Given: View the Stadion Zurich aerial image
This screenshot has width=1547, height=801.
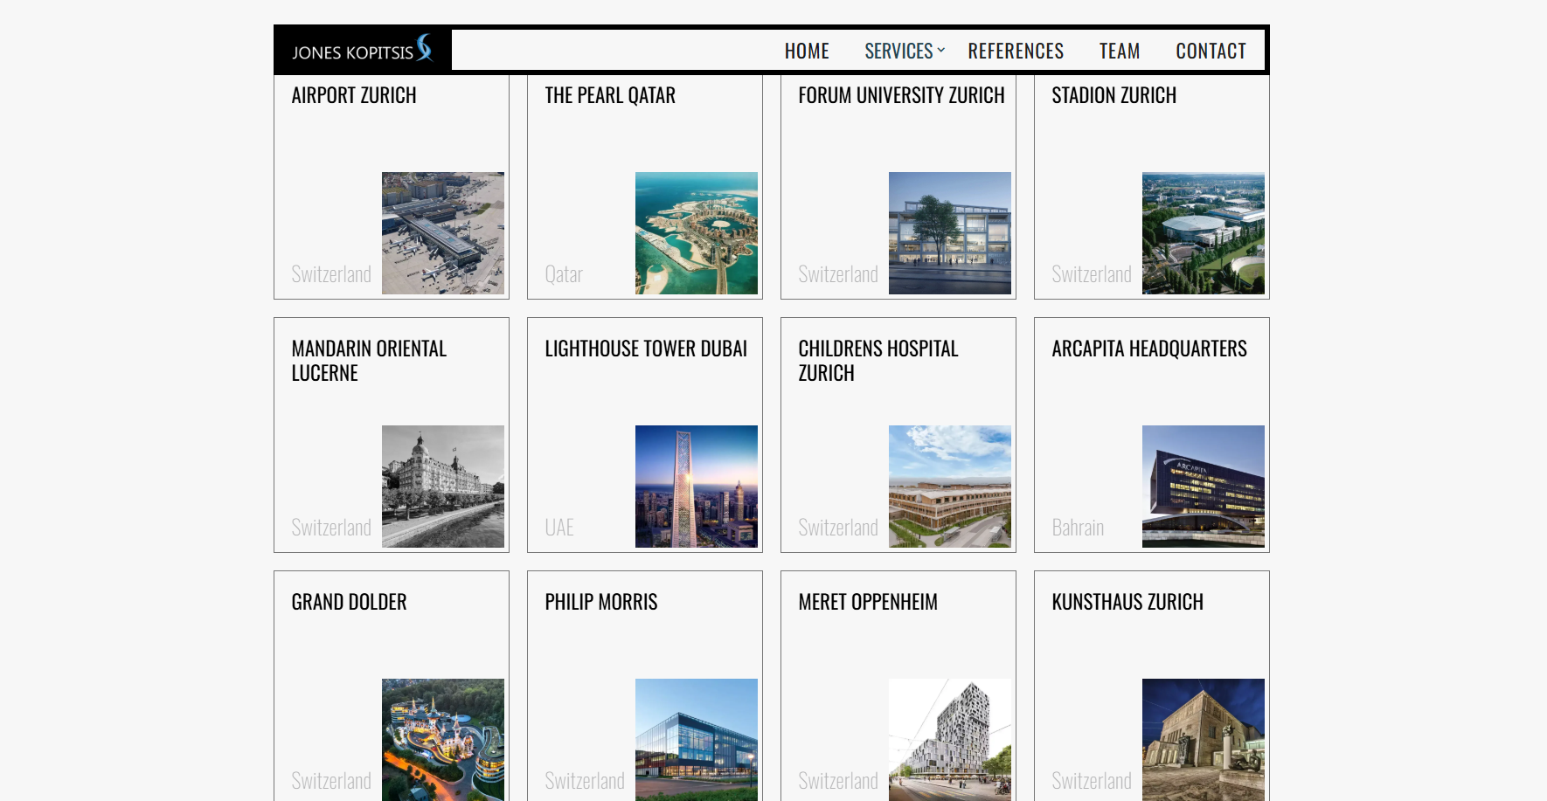Looking at the screenshot, I should [1204, 233].
